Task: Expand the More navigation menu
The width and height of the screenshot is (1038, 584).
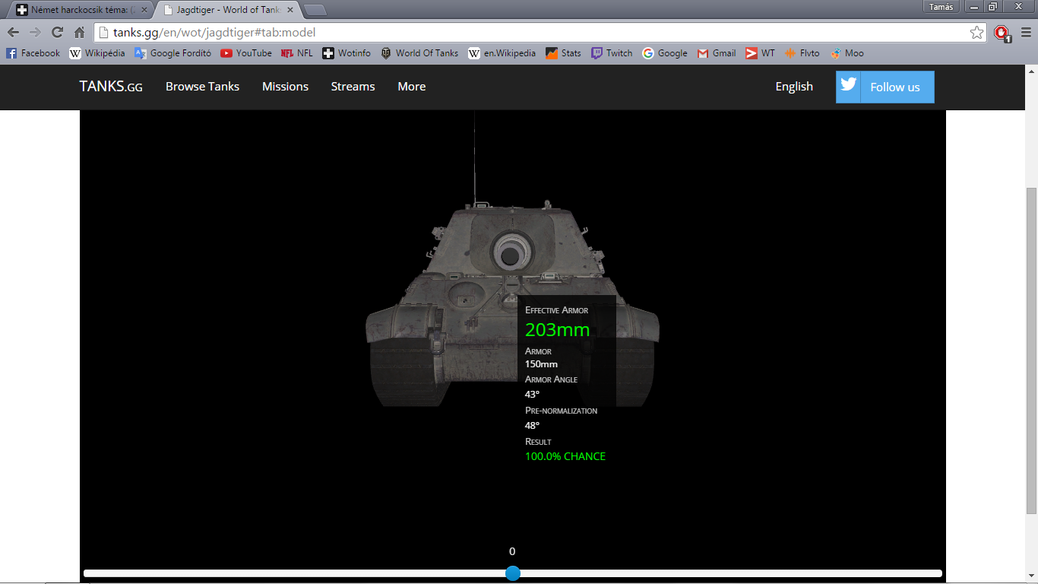Action: point(412,87)
